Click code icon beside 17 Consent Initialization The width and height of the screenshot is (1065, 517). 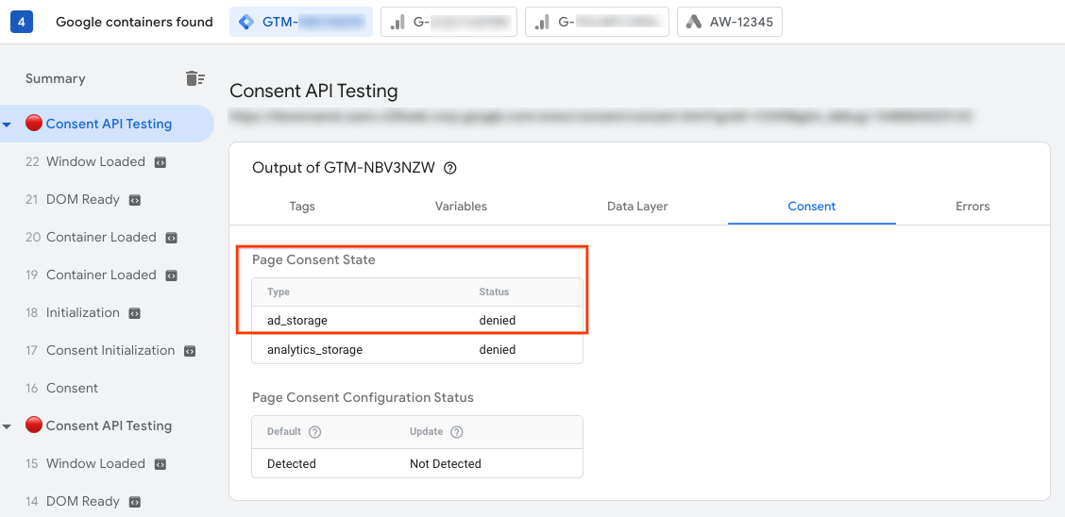pyautogui.click(x=190, y=351)
